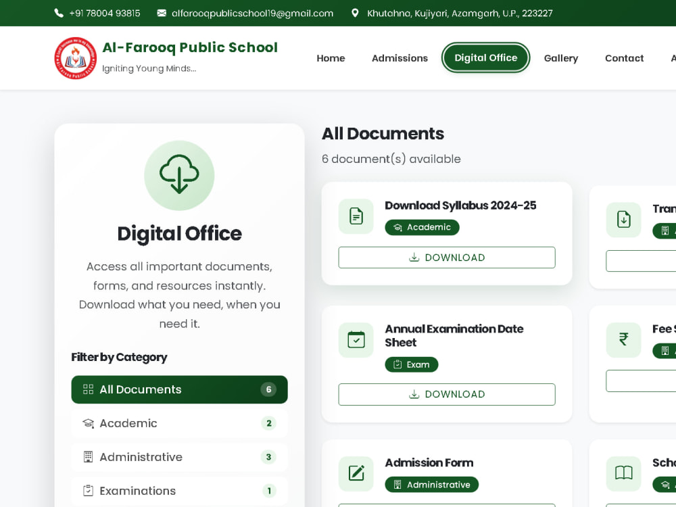Open the Contact menu item

[x=624, y=58]
